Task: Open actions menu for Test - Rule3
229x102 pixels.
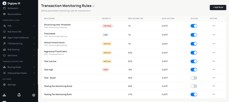Action: coord(214,78)
